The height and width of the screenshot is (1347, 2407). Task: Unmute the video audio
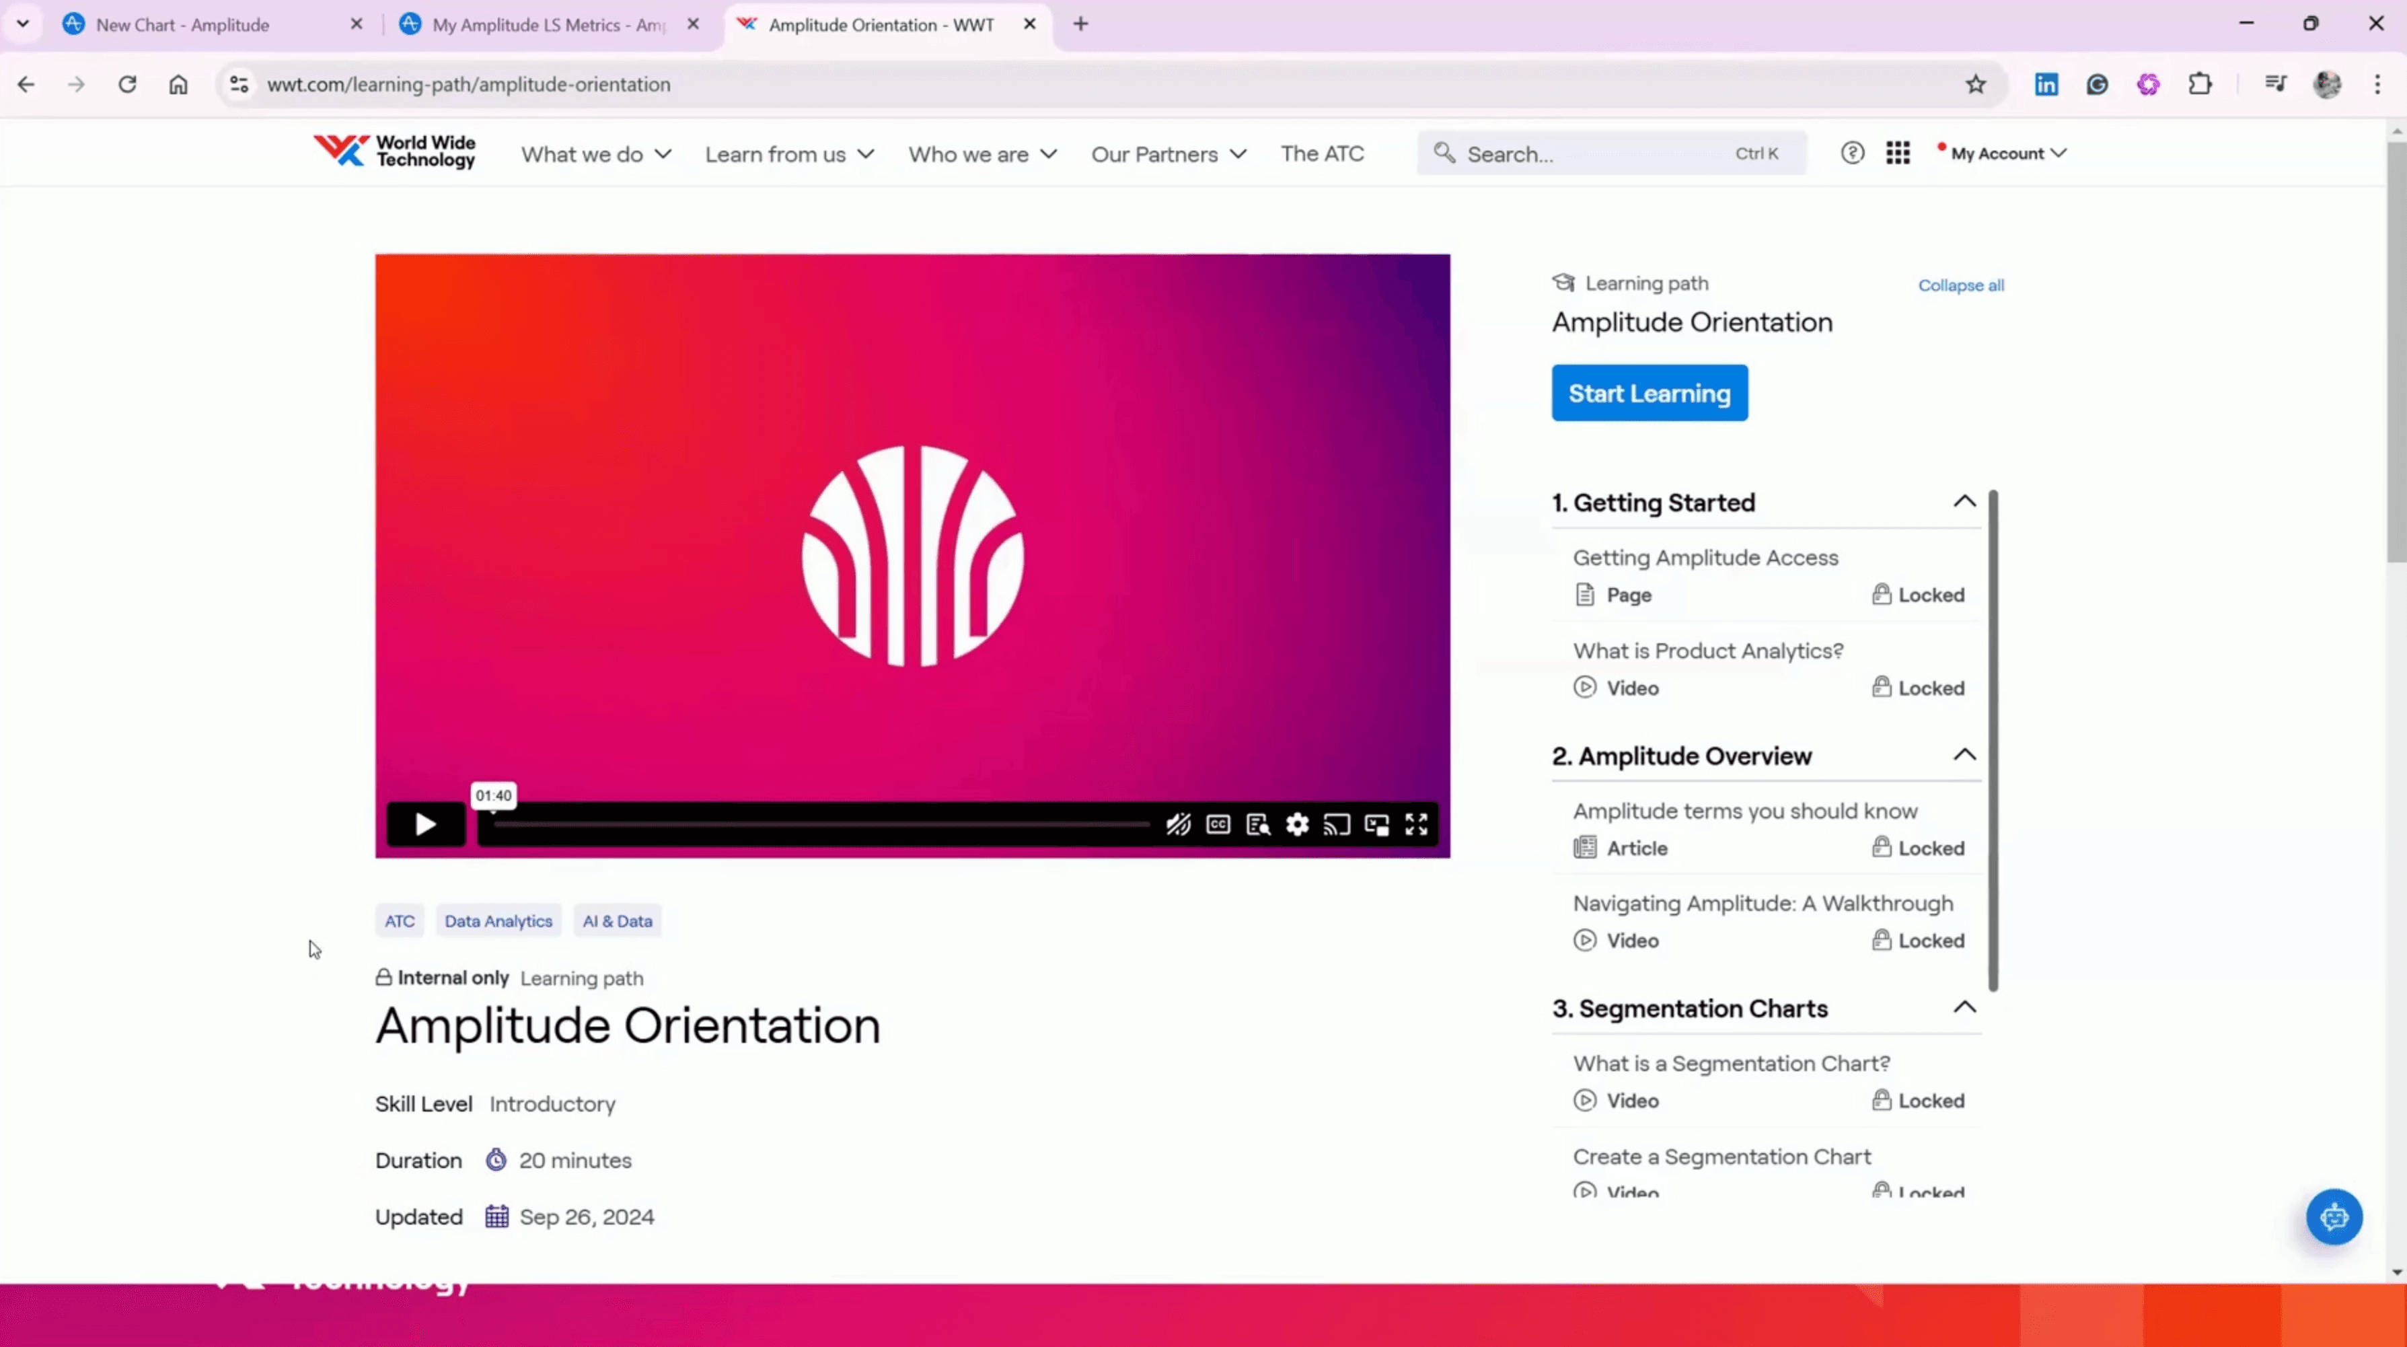(1177, 824)
